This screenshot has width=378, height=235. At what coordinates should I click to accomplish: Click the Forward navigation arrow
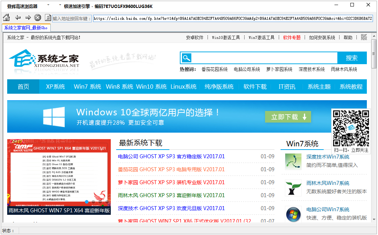pos(28,17)
